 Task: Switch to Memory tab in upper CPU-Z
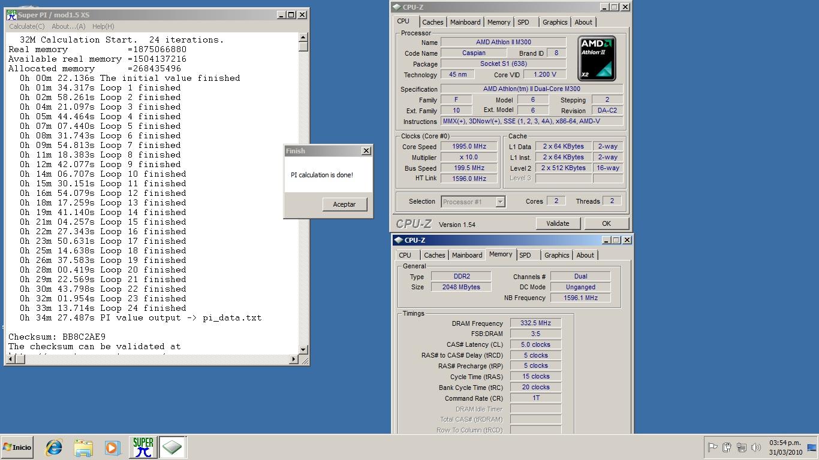pos(499,22)
